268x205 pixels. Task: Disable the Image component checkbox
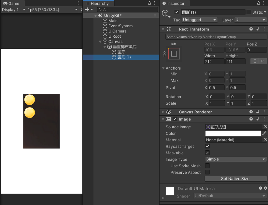[x=175, y=119]
